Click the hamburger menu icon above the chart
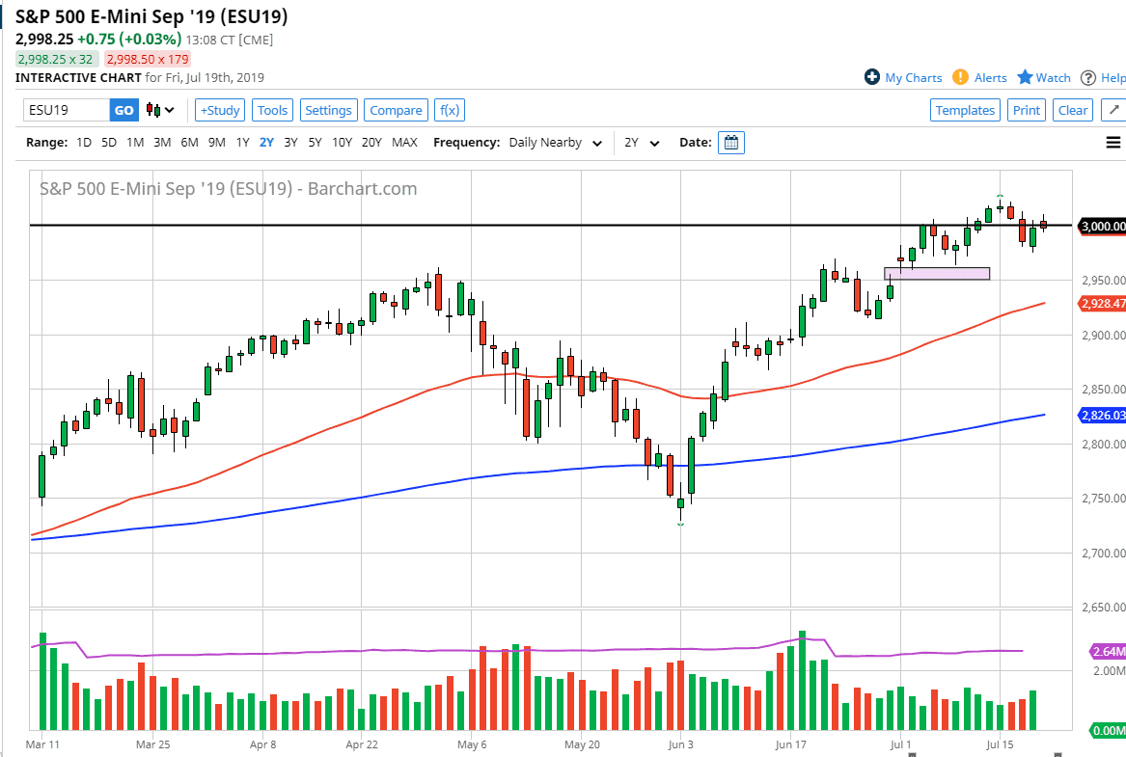The image size is (1126, 757). 1113,142
